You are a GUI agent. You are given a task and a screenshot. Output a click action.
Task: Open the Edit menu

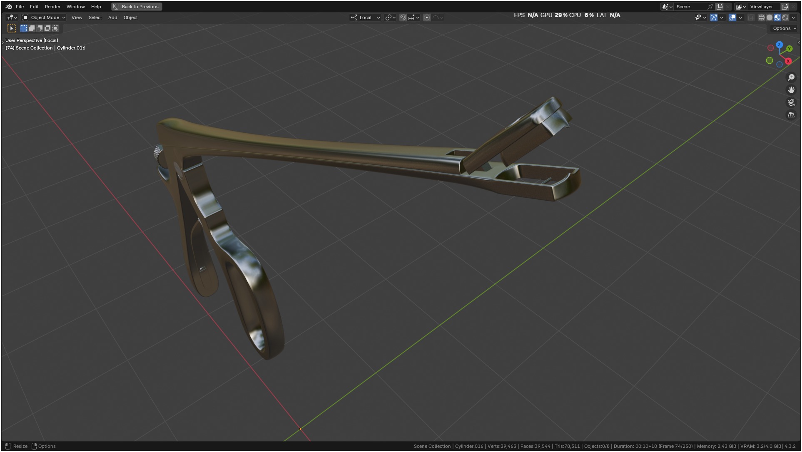(34, 7)
